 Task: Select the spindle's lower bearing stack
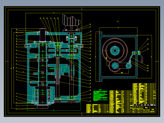[43, 95]
